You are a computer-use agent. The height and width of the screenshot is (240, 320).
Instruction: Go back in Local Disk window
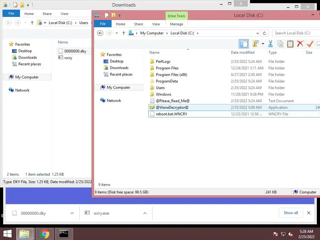pyautogui.click(x=100, y=33)
